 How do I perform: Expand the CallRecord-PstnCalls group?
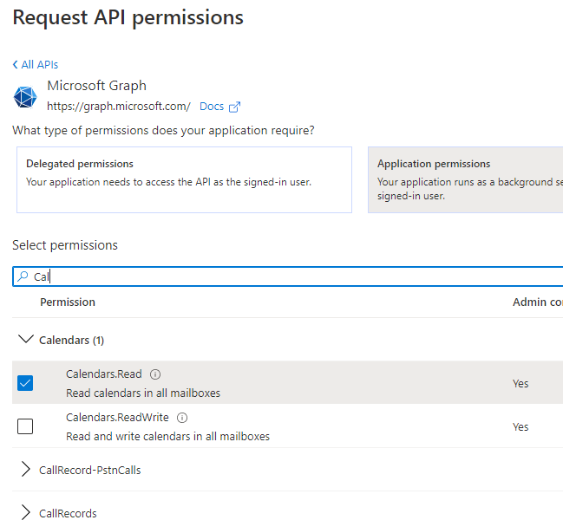pos(25,469)
